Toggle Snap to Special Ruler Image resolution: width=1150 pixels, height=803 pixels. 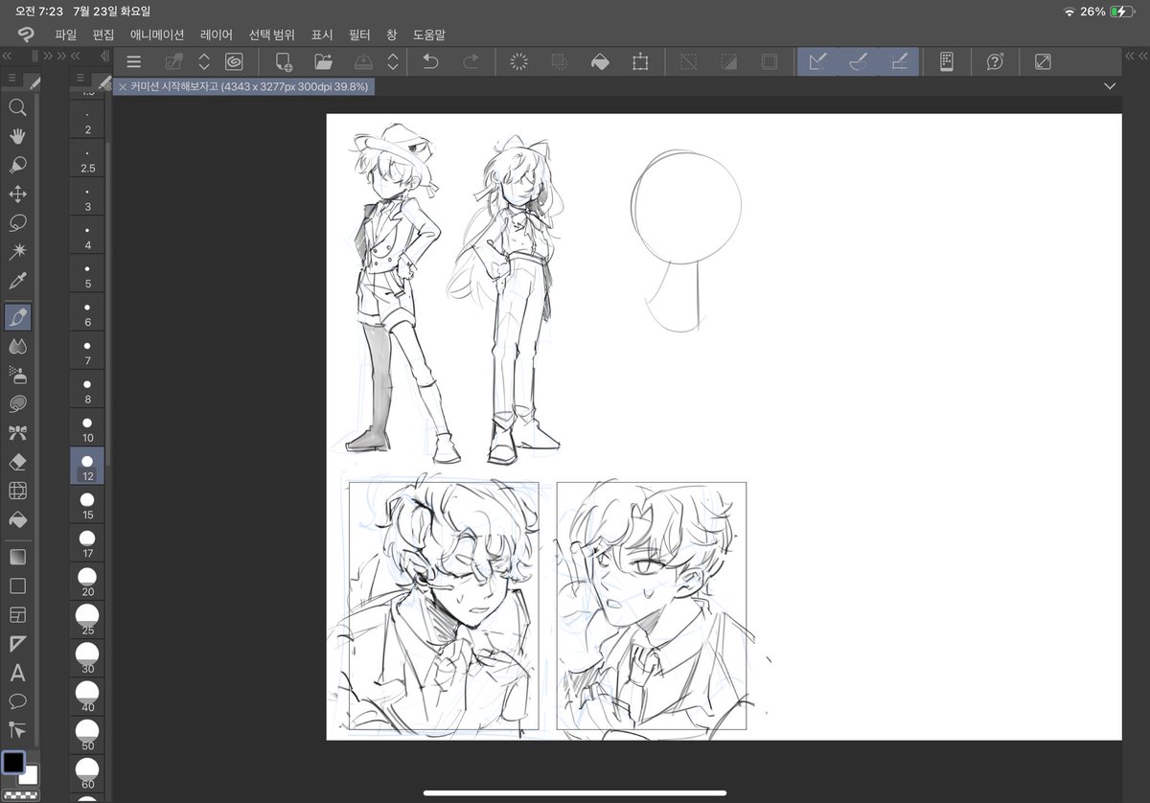click(x=859, y=61)
